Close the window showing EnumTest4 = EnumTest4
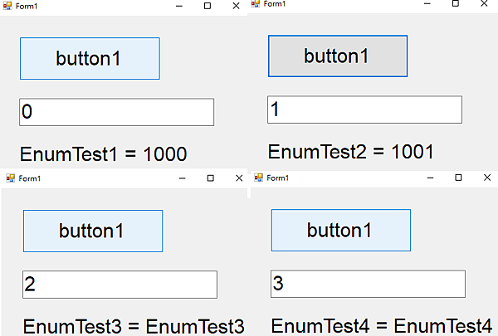 tap(487, 178)
